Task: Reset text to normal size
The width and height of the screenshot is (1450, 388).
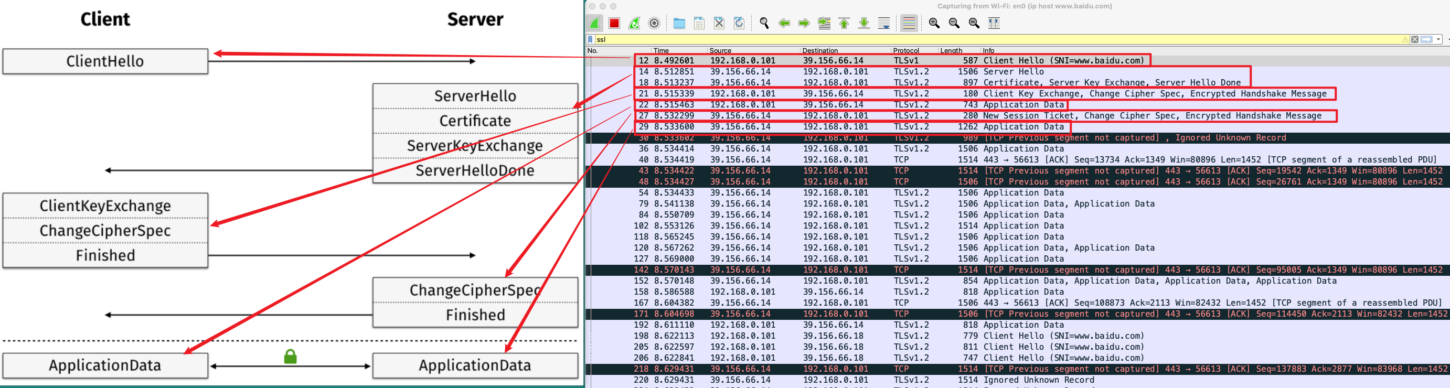Action: pyautogui.click(x=974, y=23)
